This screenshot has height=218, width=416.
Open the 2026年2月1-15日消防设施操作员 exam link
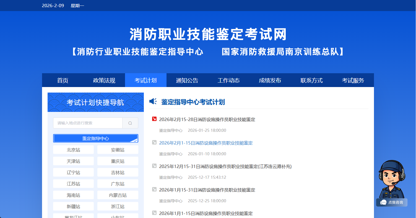[206, 143]
